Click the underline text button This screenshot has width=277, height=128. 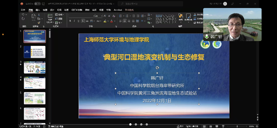pyautogui.click(x=79, y=21)
